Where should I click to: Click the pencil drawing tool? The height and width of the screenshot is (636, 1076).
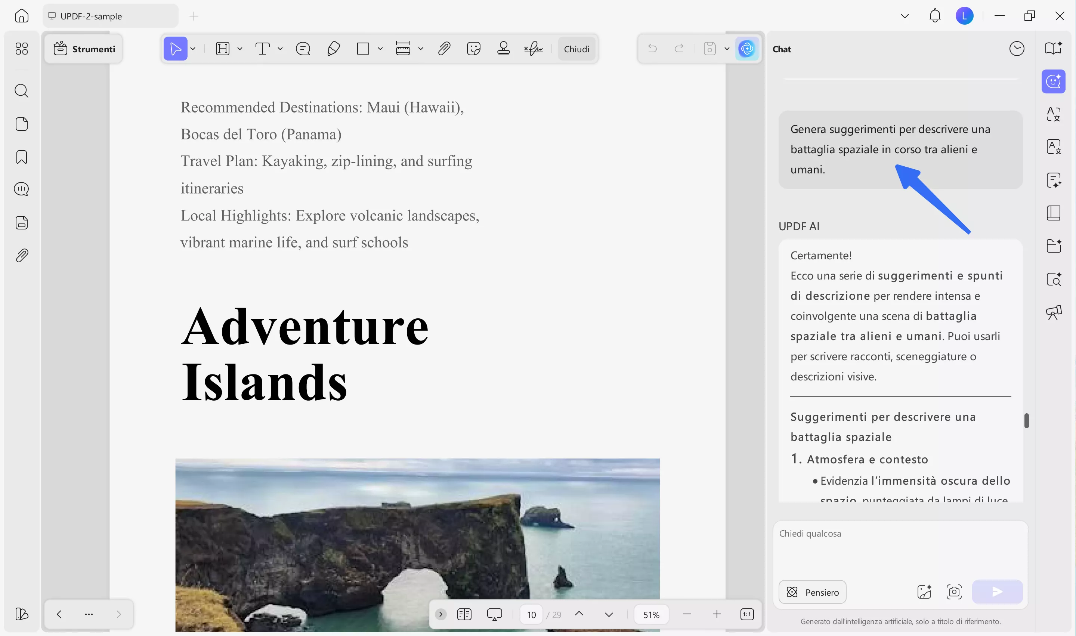coord(333,49)
